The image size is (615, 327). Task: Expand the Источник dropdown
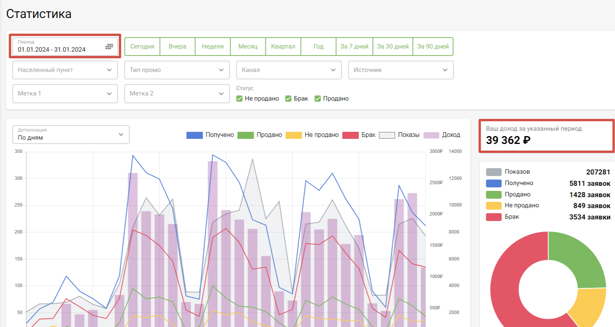coord(401,70)
